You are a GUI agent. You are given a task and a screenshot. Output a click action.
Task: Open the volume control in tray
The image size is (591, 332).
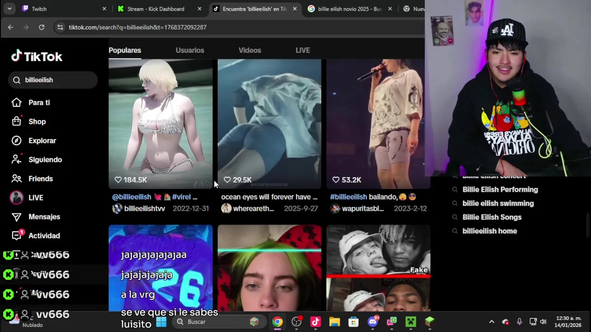543,322
